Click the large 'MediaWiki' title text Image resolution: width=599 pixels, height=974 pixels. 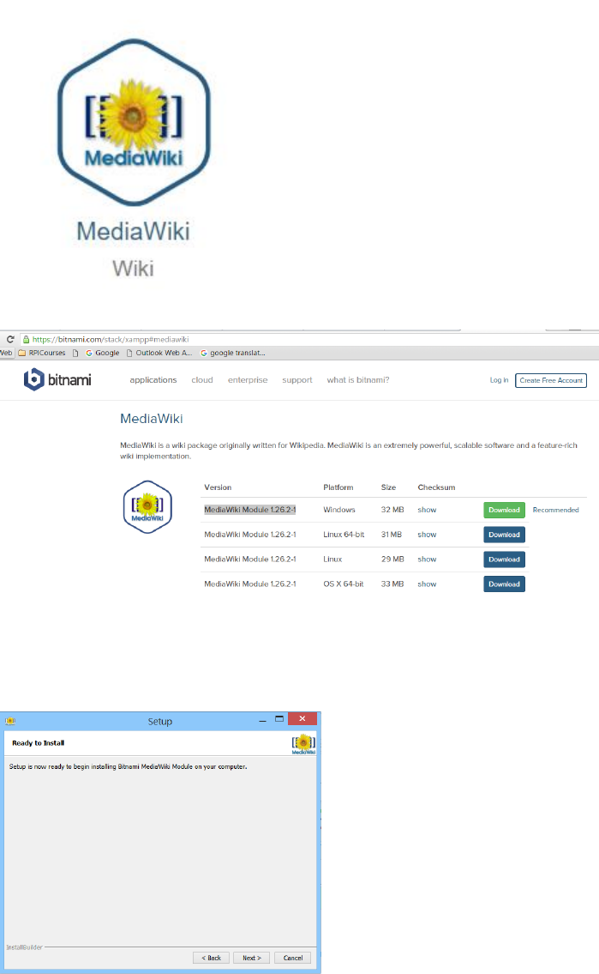click(134, 232)
